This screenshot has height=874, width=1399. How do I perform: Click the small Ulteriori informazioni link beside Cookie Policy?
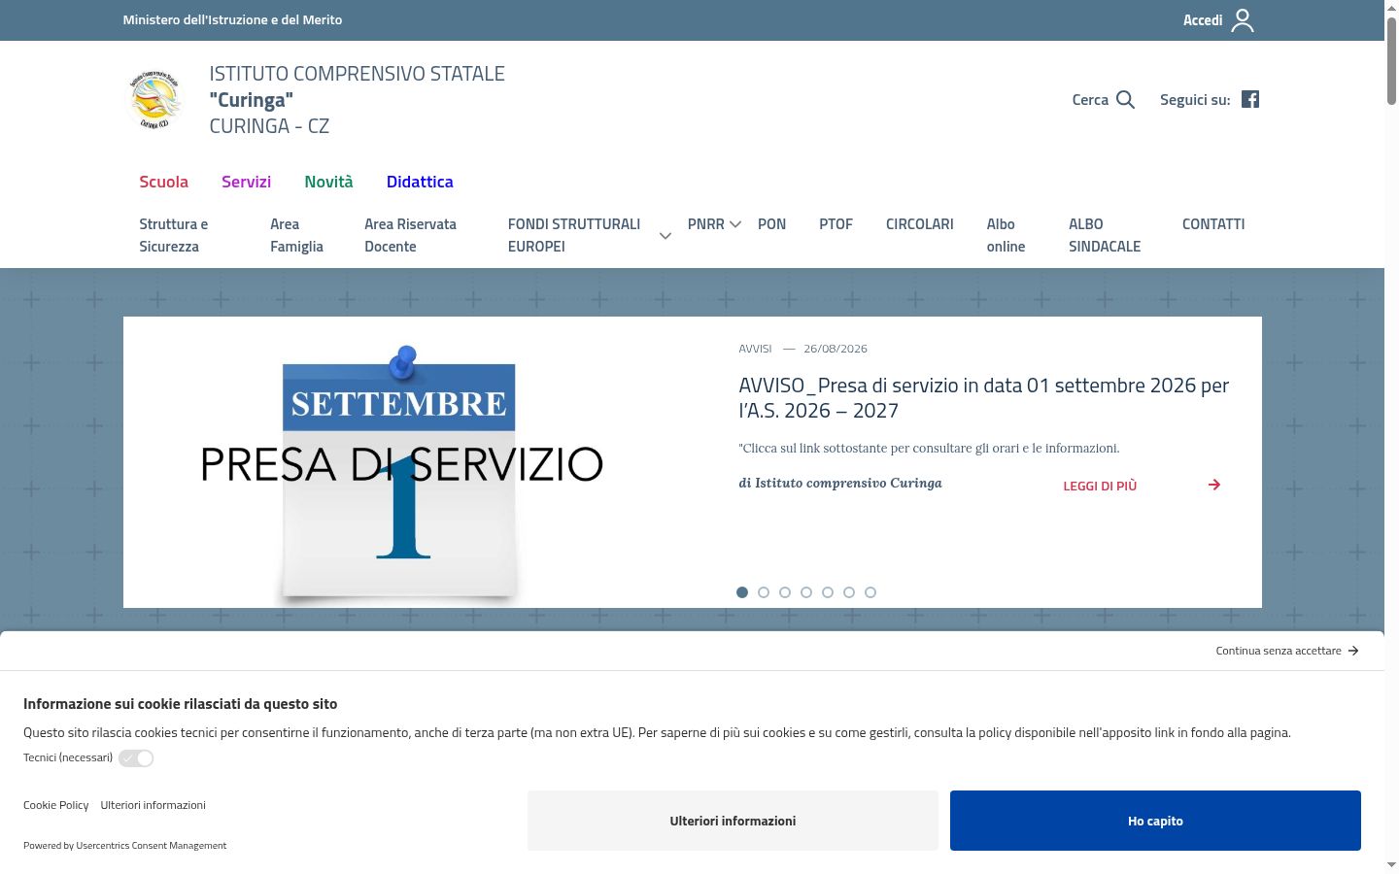153,805
